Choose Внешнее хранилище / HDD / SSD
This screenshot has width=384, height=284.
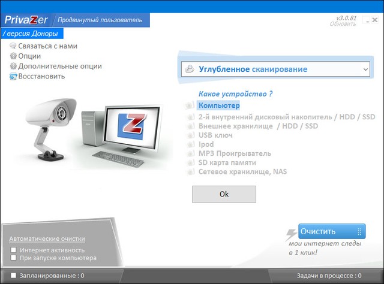[259, 126]
